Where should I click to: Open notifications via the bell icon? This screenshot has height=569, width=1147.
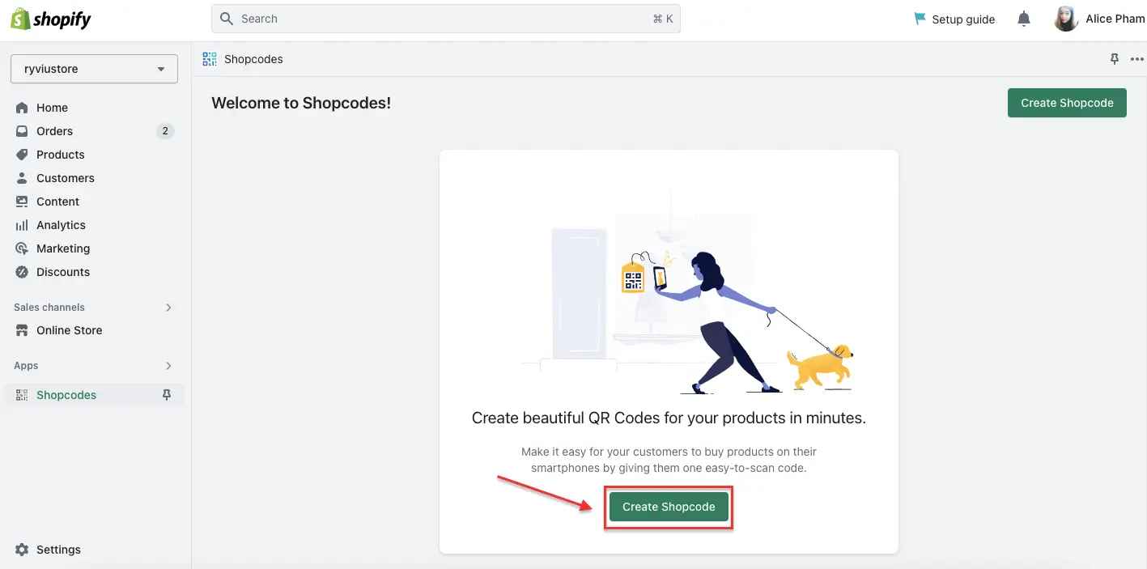click(x=1023, y=18)
